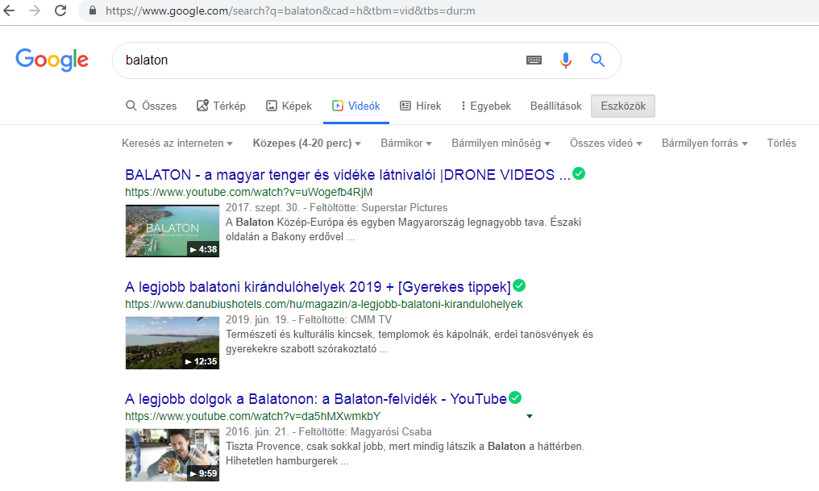Screen dimensions: 819x491
Task: Switch to the Hírek tab
Action: click(x=421, y=106)
